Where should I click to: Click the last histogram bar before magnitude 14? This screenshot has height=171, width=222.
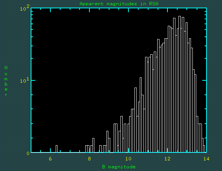pos(204,149)
